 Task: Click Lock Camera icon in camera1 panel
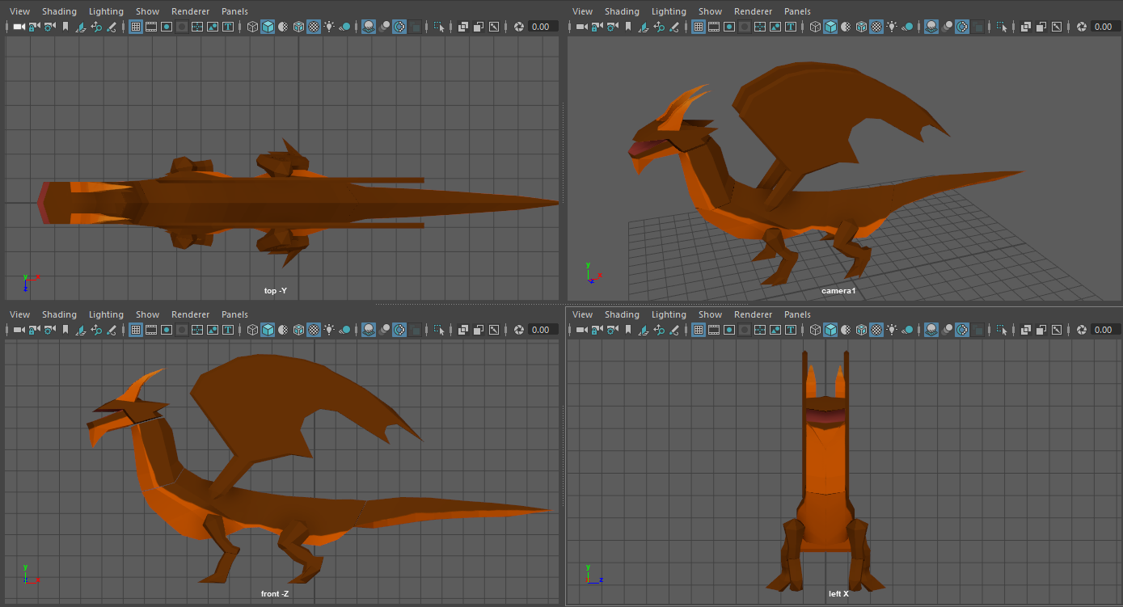[x=597, y=27]
